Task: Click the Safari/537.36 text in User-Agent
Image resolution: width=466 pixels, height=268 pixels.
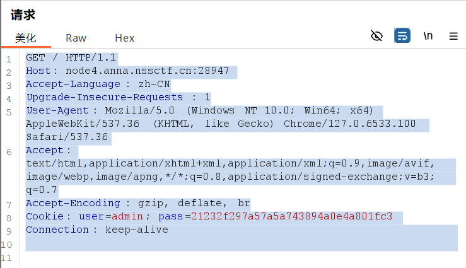Action: click(x=67, y=137)
